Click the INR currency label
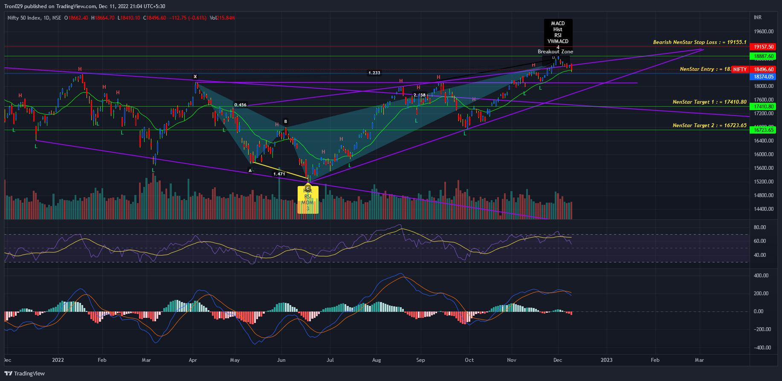 click(x=758, y=17)
